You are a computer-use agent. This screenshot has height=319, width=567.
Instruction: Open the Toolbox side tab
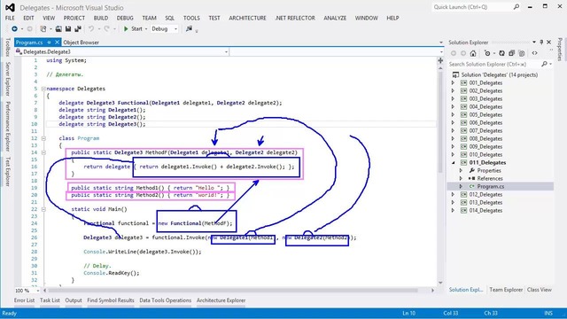pos(8,47)
